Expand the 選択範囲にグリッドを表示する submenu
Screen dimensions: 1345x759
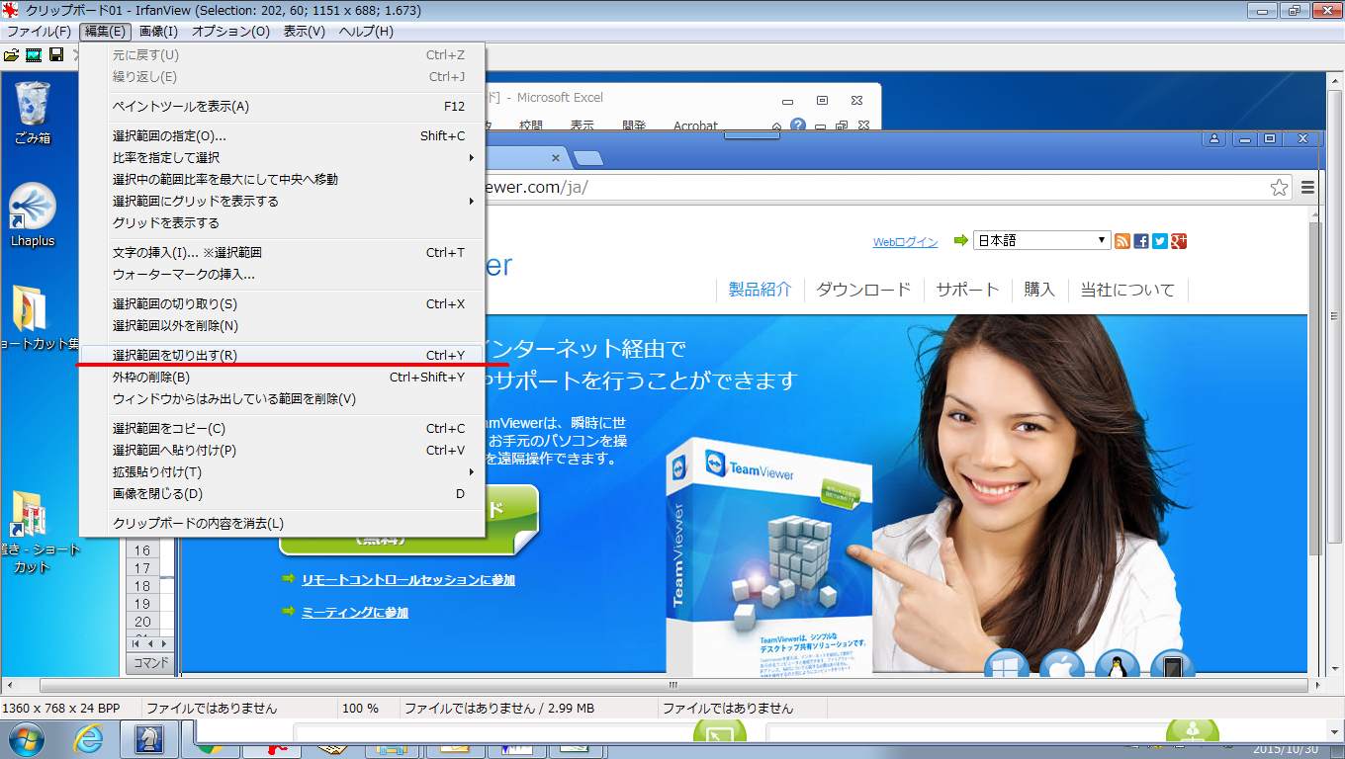282,201
